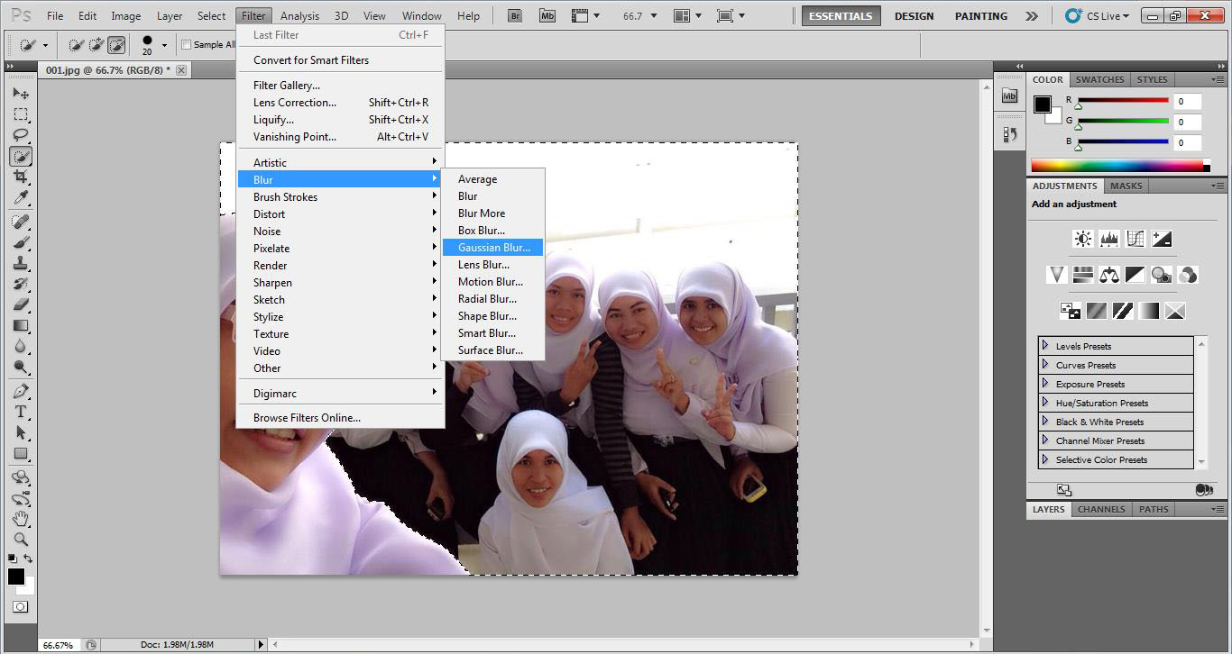The image size is (1232, 654).
Task: Enable Sample All Layers checkbox
Action: (x=187, y=45)
